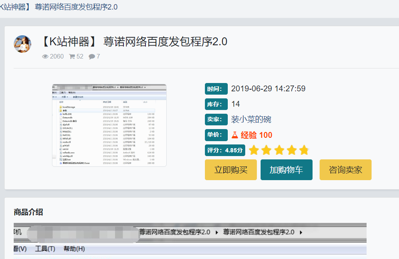Viewport: 399px width, 259px height.
Task: Click the flask icon next to 经验 100
Action: pos(235,135)
